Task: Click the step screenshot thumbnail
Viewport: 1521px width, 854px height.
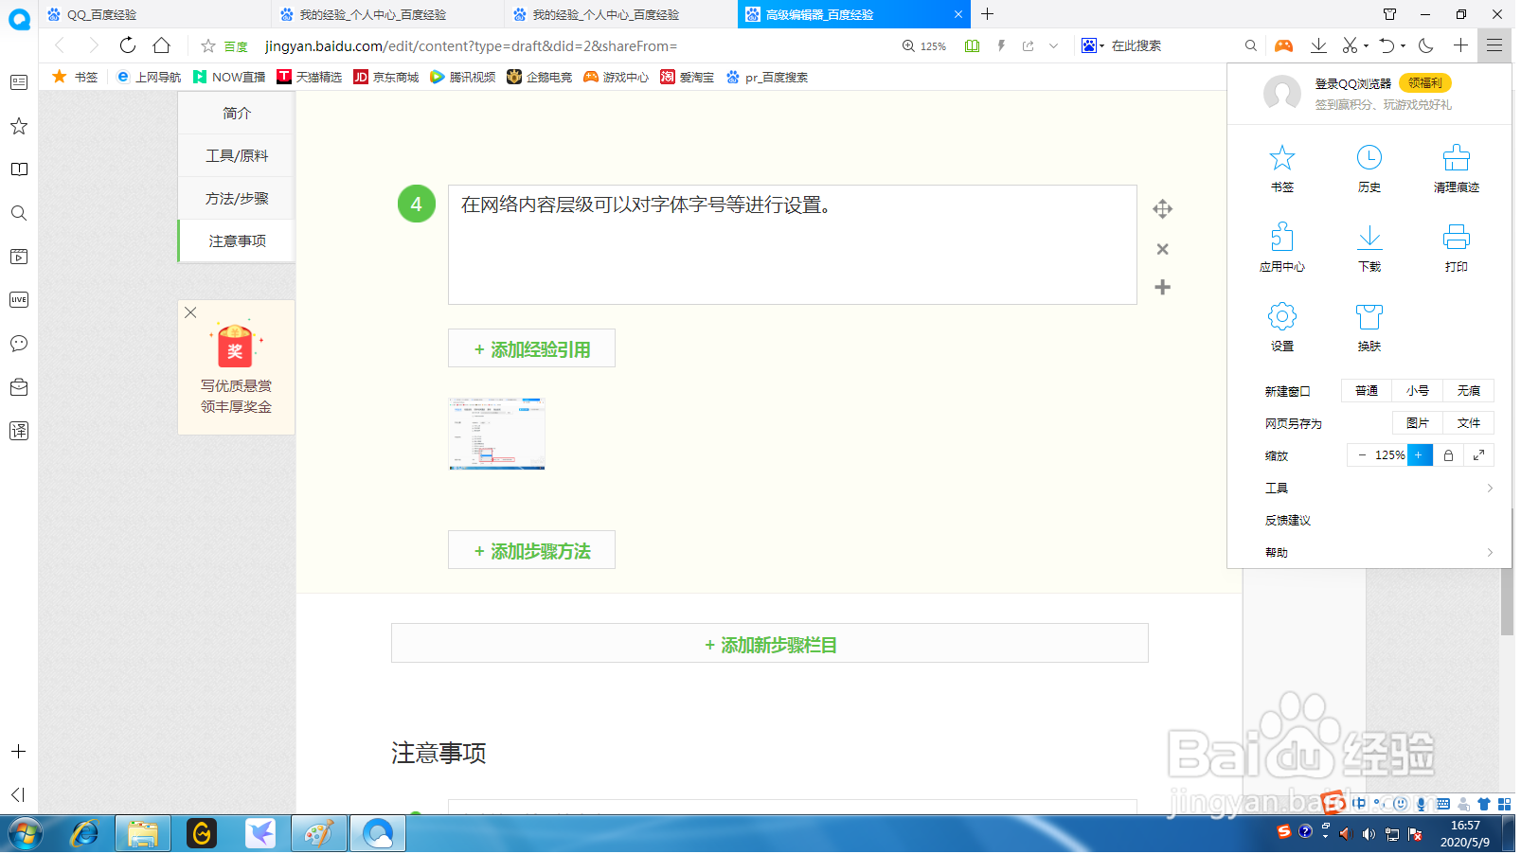Action: (x=496, y=434)
